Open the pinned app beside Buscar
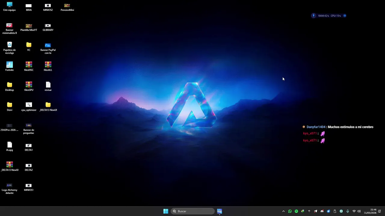The height and width of the screenshot is (216, 385). [220, 211]
